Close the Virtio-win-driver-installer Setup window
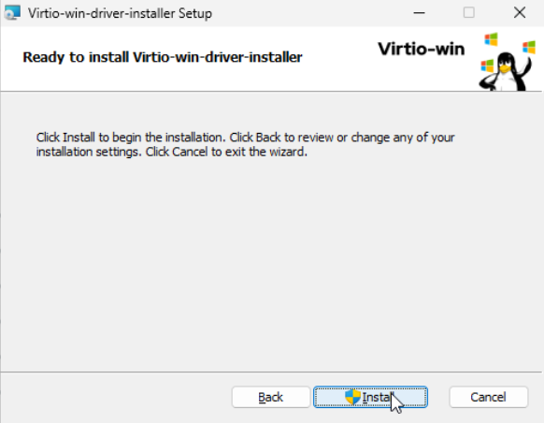The image size is (544, 423). point(520,13)
